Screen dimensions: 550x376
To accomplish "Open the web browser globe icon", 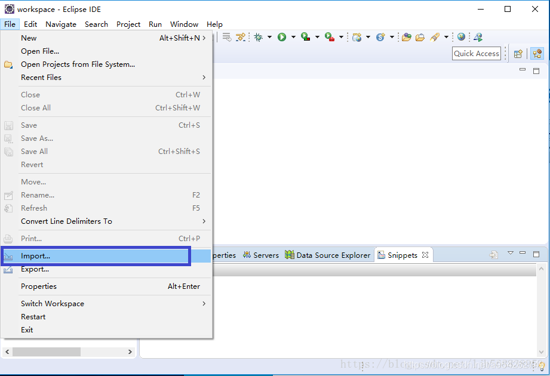I will coord(461,37).
